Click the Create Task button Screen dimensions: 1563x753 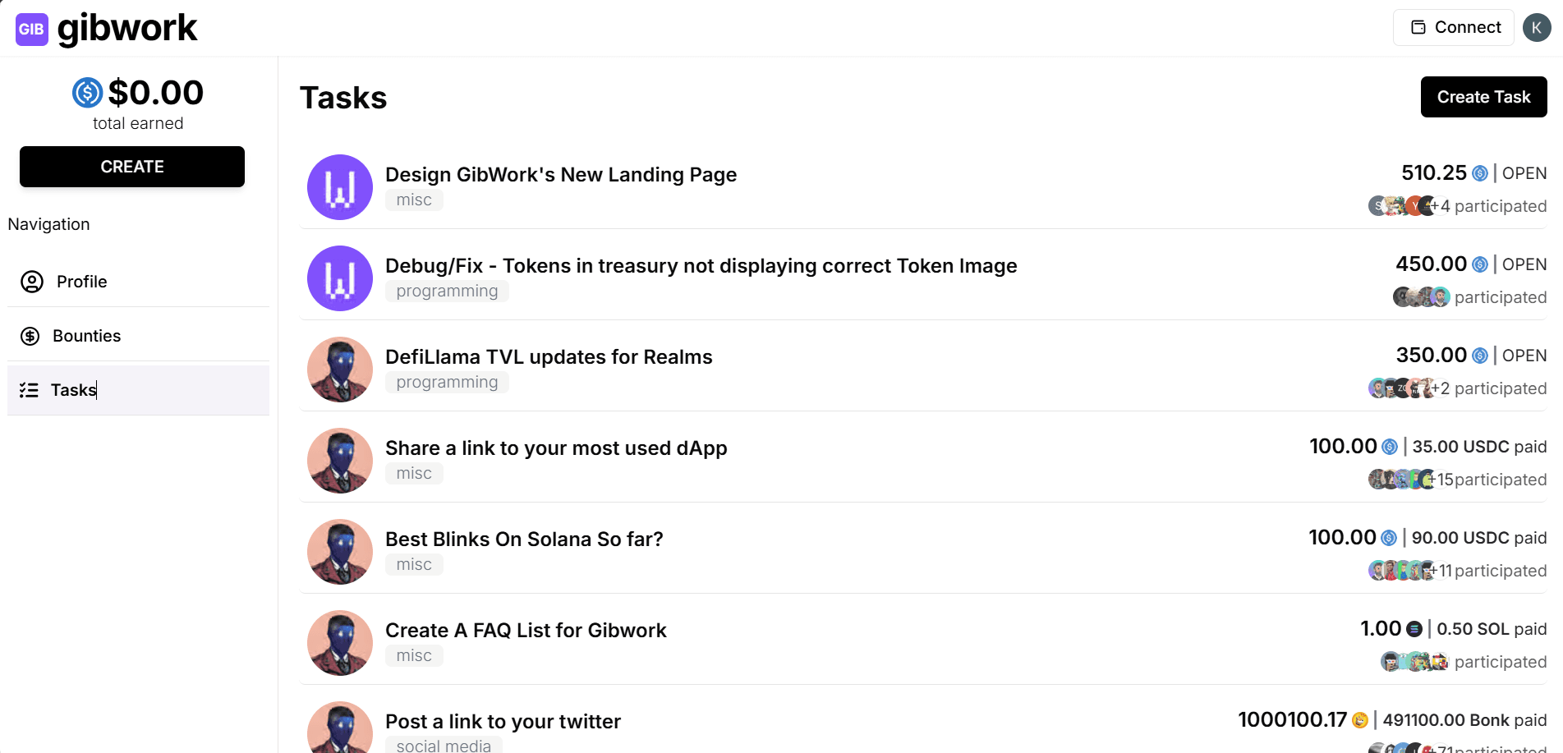point(1483,97)
